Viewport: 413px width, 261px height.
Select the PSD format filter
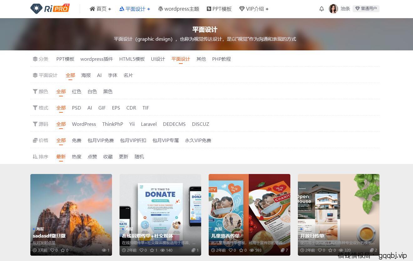tap(76, 108)
